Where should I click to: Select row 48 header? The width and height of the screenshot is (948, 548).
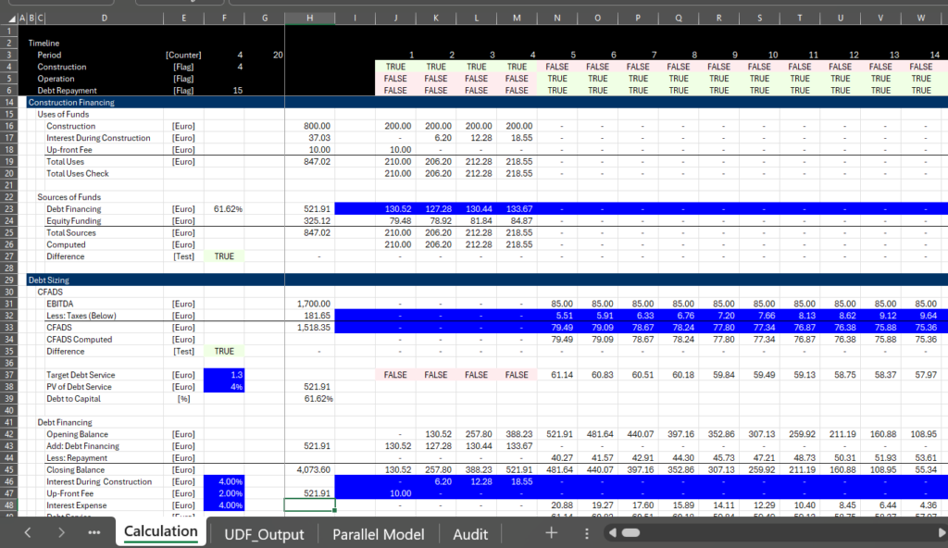point(9,505)
